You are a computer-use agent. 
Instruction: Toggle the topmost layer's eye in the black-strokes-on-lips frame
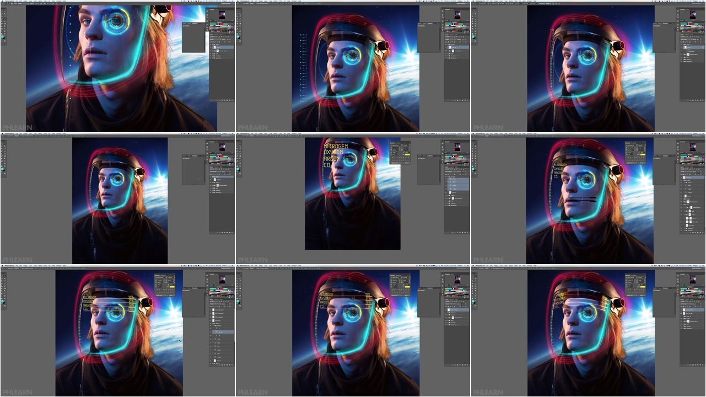682,178
